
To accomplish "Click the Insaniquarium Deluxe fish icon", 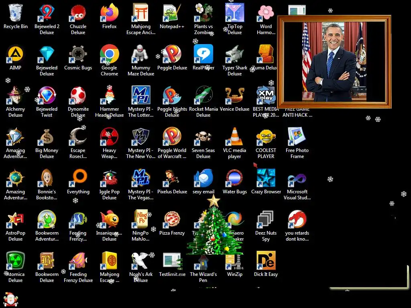I will [109, 219].
